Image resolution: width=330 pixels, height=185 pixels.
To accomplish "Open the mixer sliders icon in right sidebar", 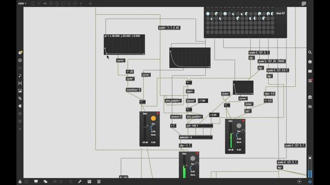I will [310, 106].
